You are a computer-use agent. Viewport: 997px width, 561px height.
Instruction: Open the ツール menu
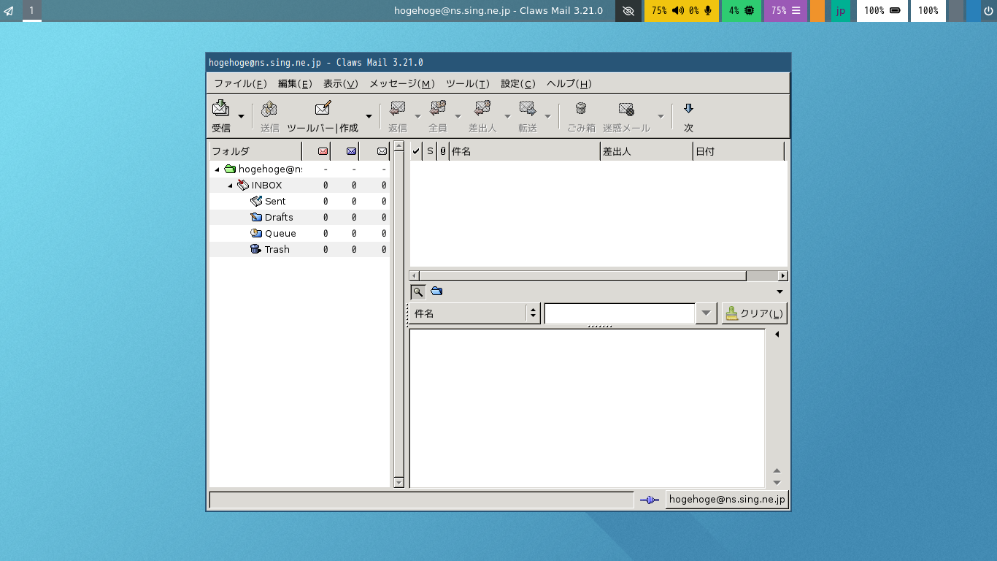point(468,83)
